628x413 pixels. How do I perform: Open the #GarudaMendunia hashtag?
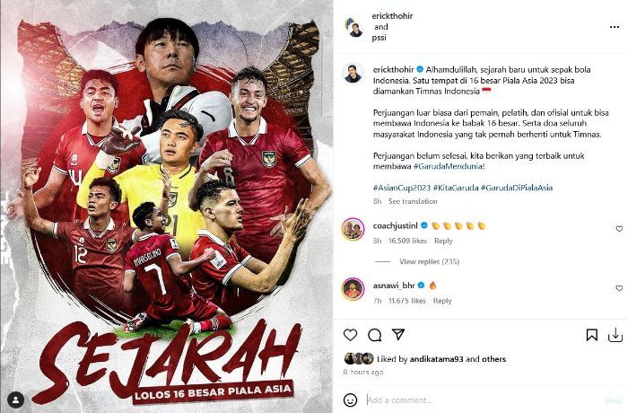point(449,166)
